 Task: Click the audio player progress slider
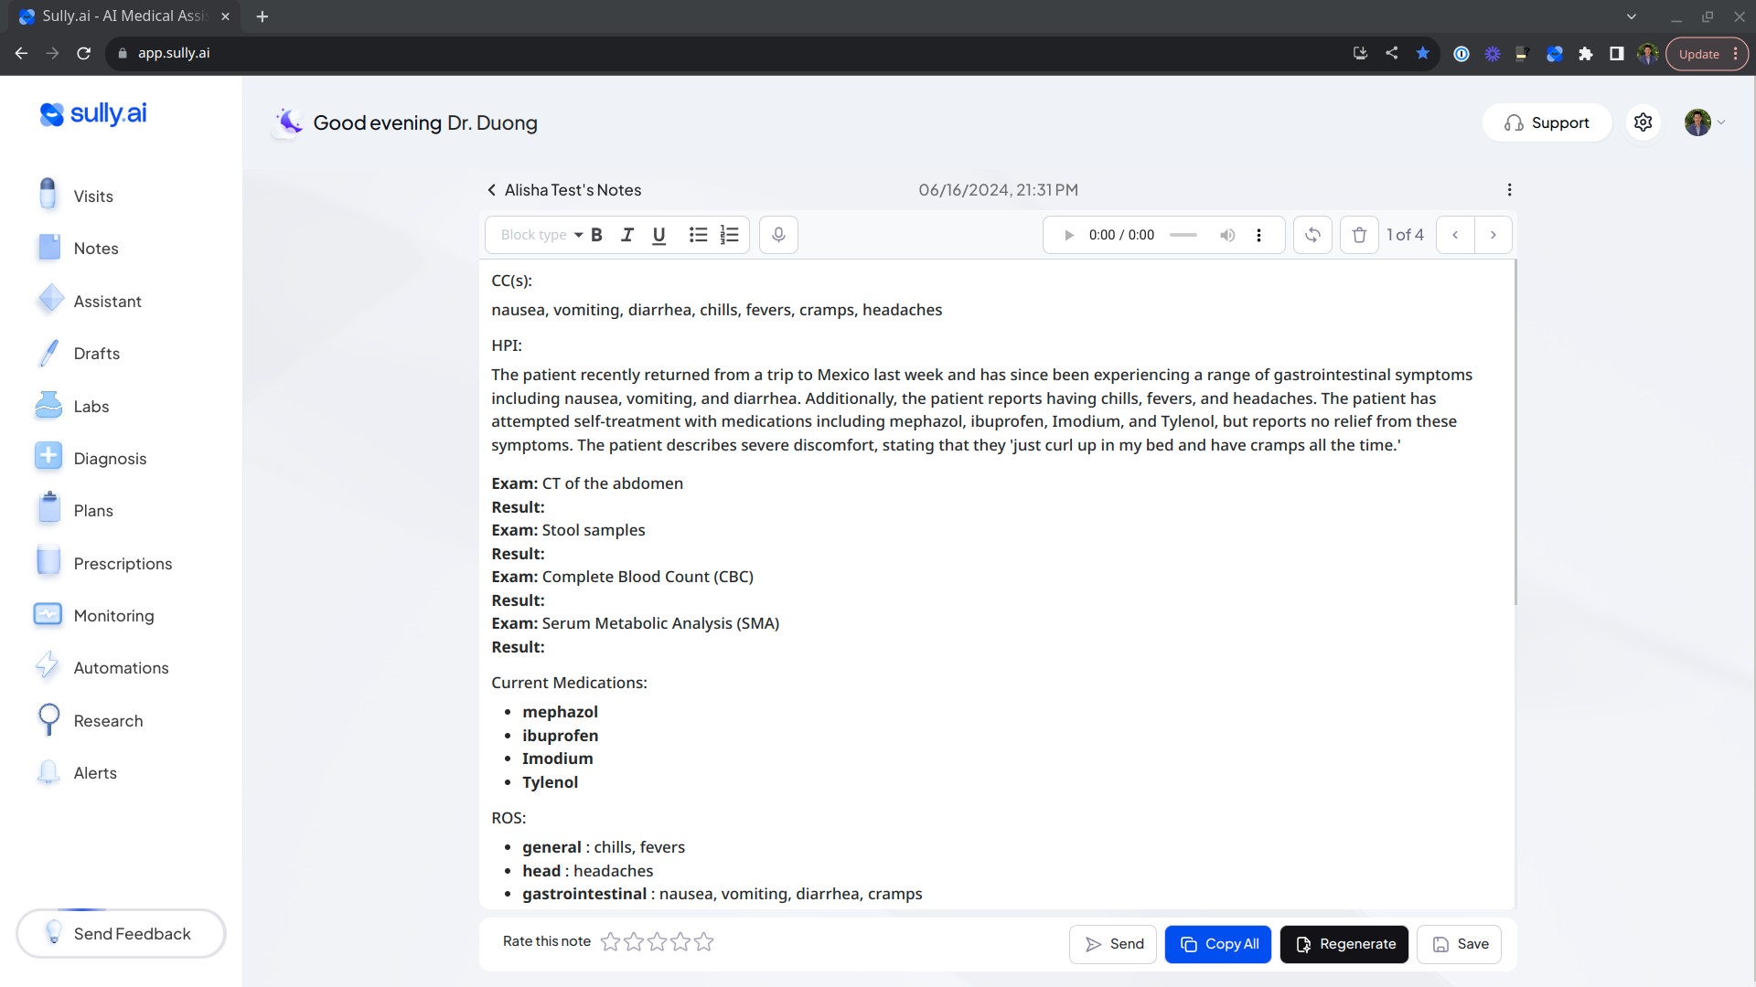(1183, 235)
